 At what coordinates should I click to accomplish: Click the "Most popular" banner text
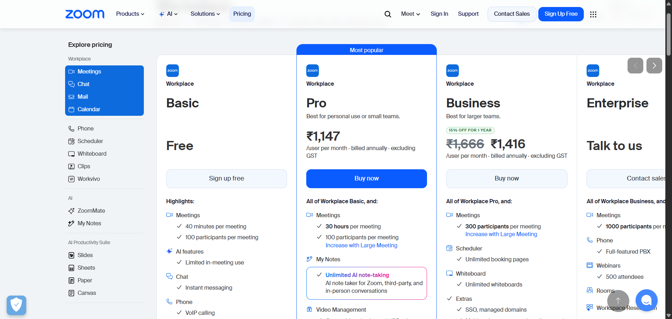click(x=366, y=50)
